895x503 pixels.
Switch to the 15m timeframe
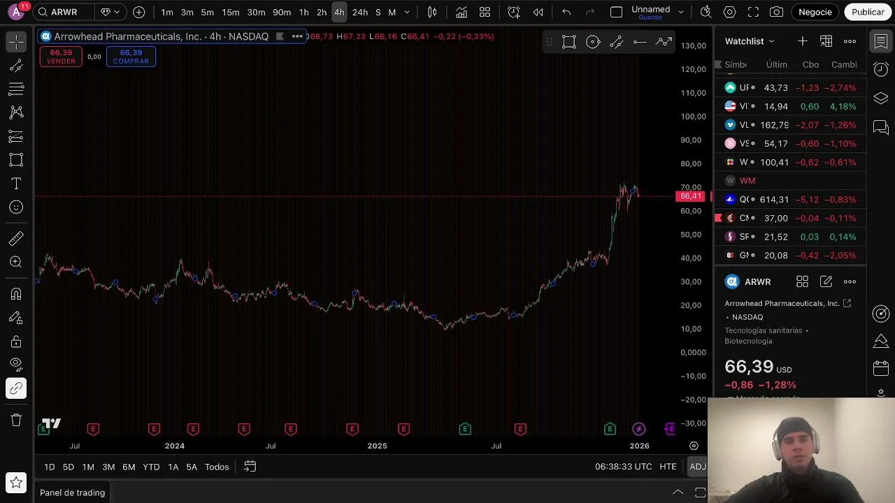[x=230, y=12]
